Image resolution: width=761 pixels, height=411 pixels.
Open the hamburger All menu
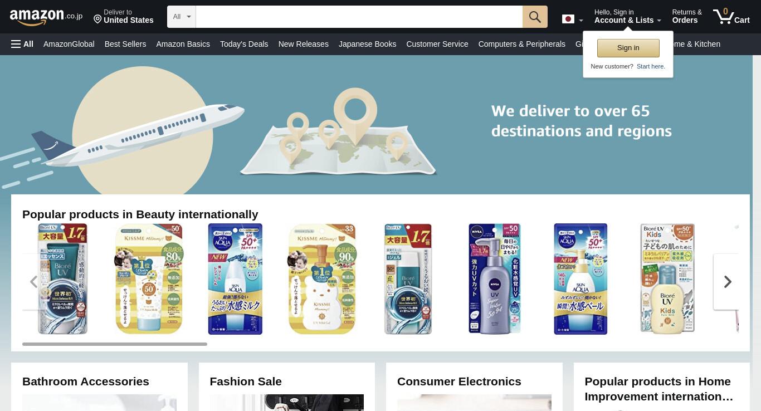coord(22,44)
